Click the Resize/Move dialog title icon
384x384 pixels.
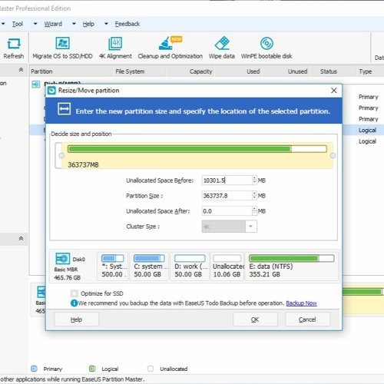[51, 91]
